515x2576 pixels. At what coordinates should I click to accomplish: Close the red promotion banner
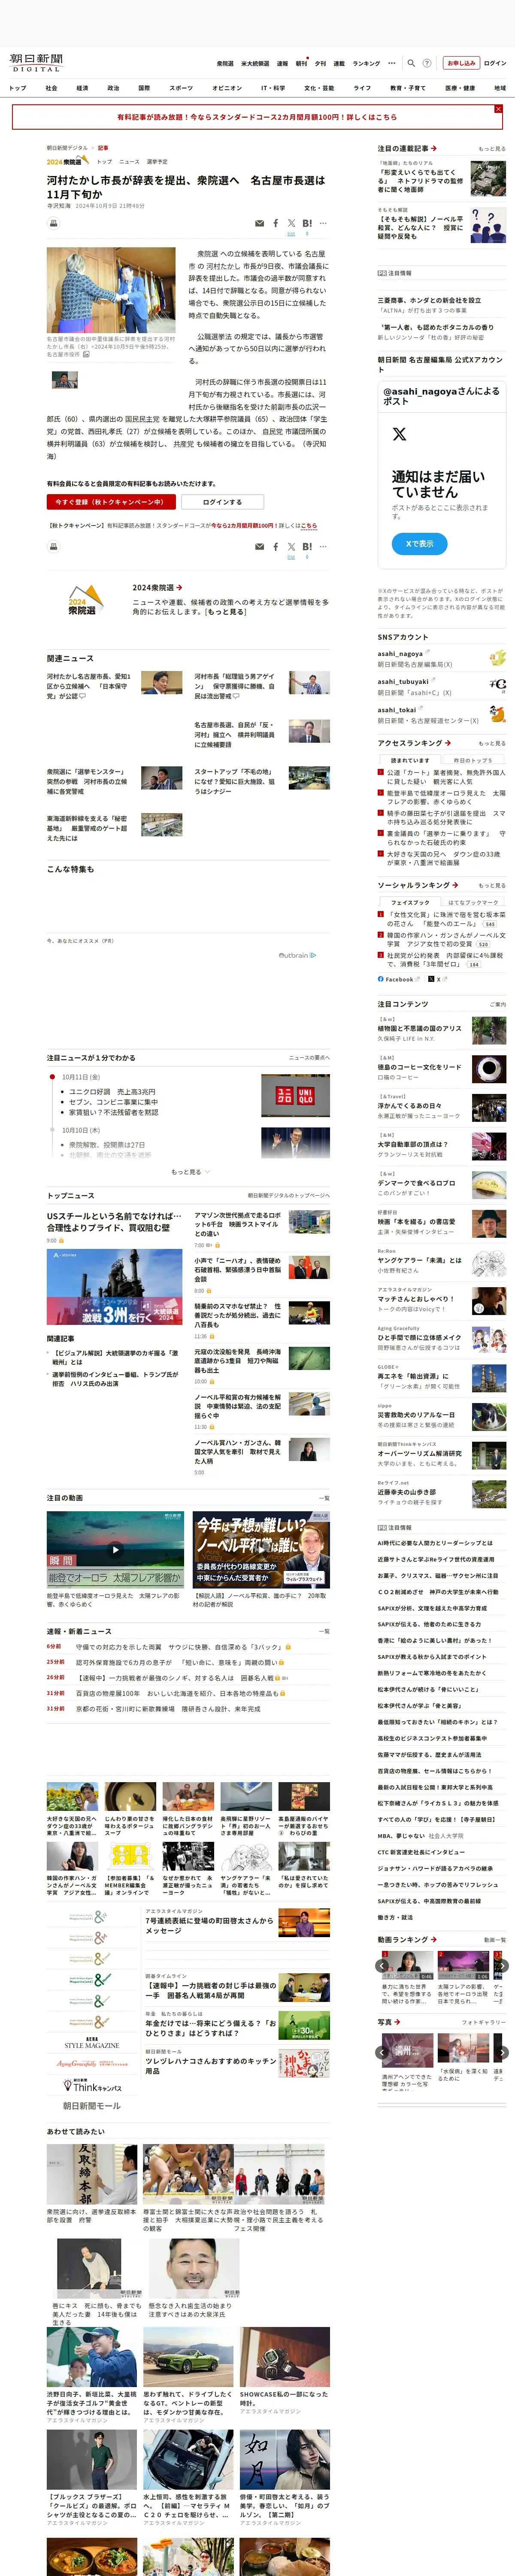[498, 109]
